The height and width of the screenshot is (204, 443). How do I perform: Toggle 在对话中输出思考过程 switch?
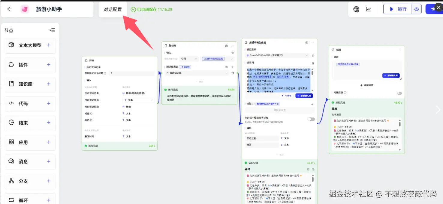point(311,119)
